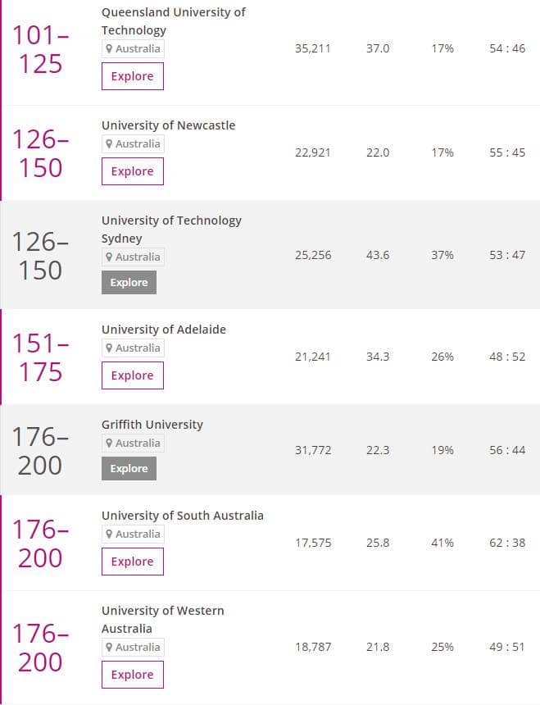Open Explore for University of Technology Sydney
This screenshot has height=705, width=540.
[x=129, y=282]
